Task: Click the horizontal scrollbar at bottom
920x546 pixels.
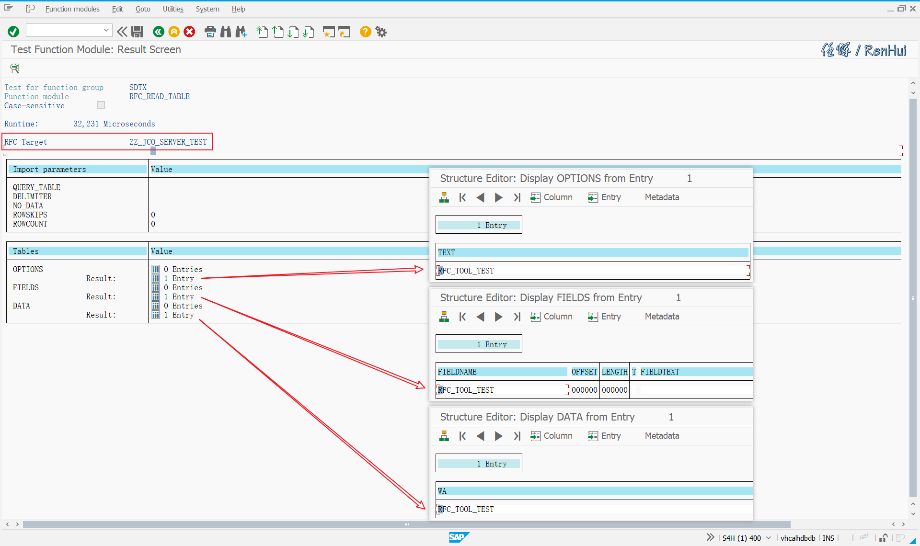Action: [x=406, y=524]
